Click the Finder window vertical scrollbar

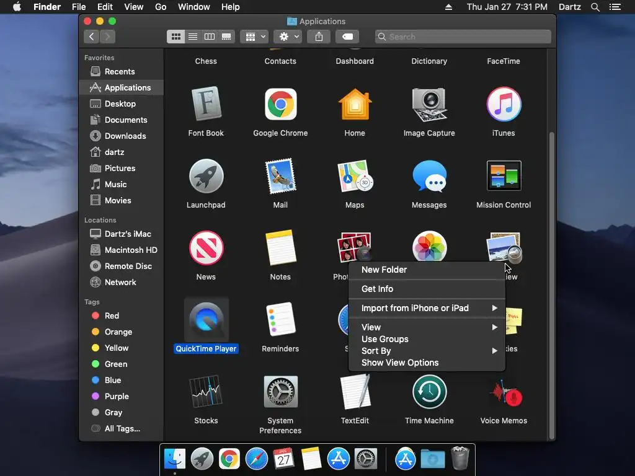coord(551,285)
